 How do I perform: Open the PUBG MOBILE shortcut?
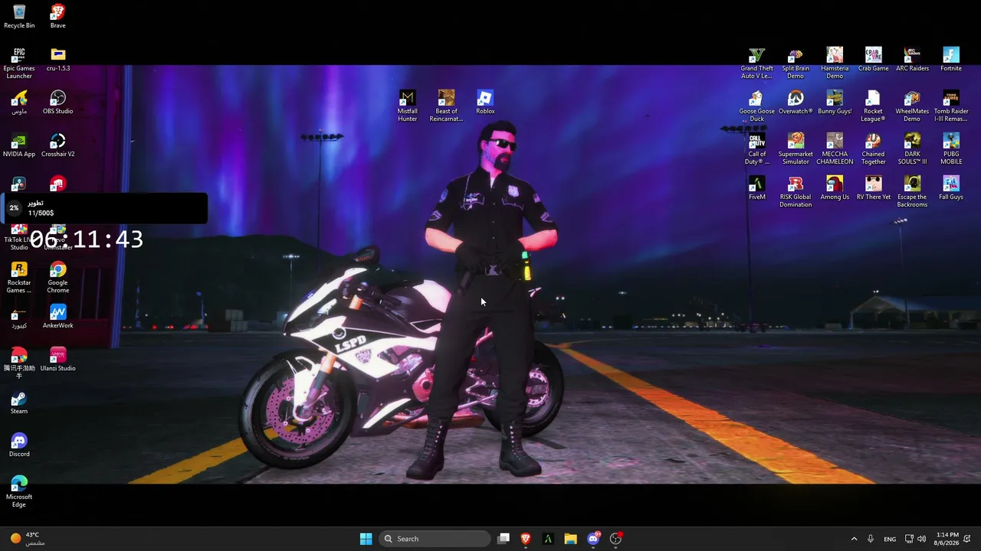(951, 148)
